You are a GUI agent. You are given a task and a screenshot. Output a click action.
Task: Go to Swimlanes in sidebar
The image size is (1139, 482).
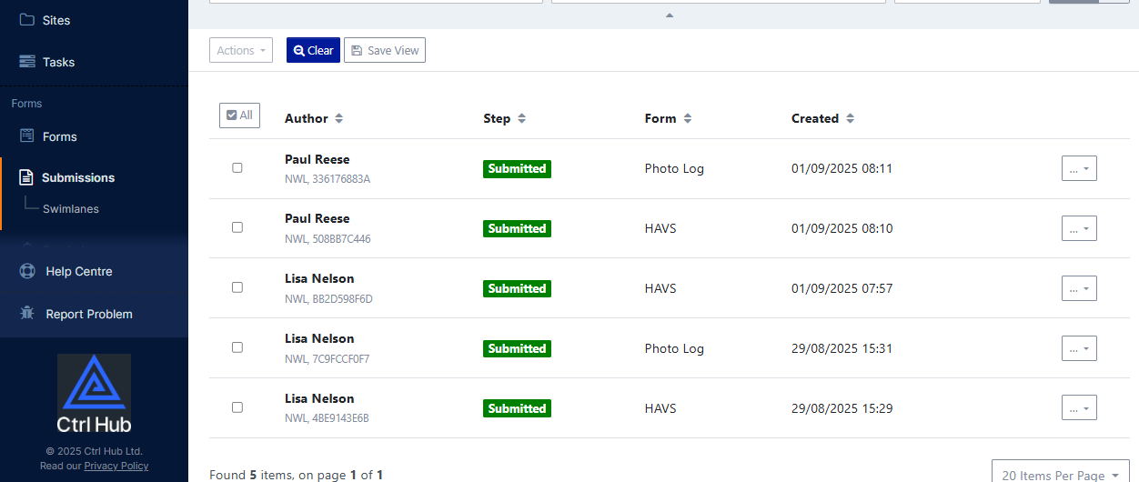tap(71, 209)
